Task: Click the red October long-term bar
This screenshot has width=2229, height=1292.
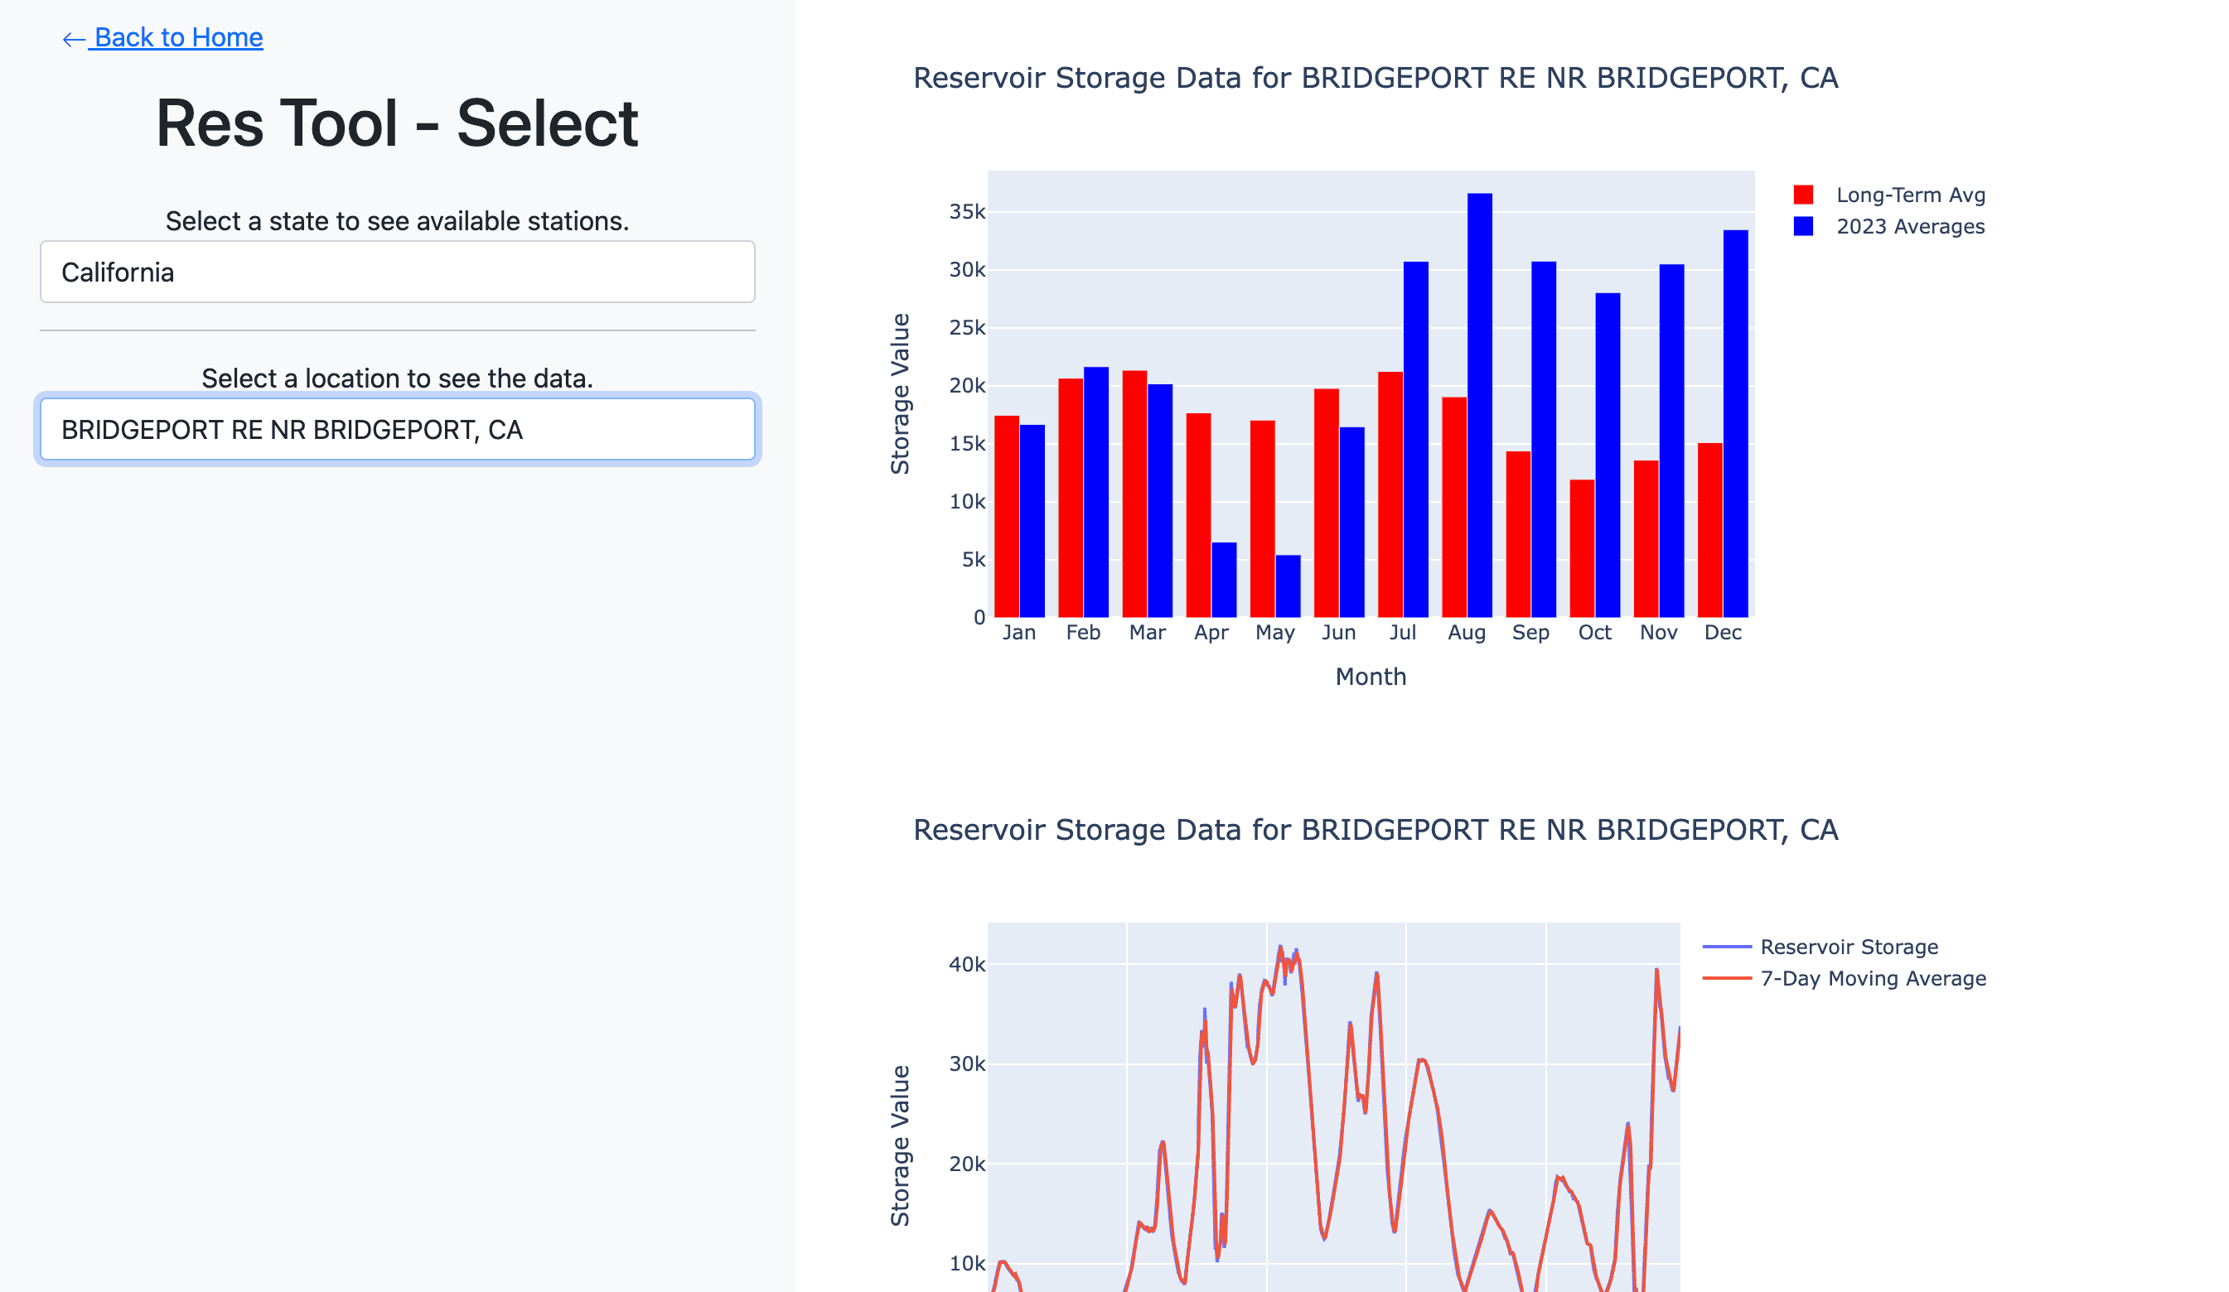Action: coord(1583,548)
